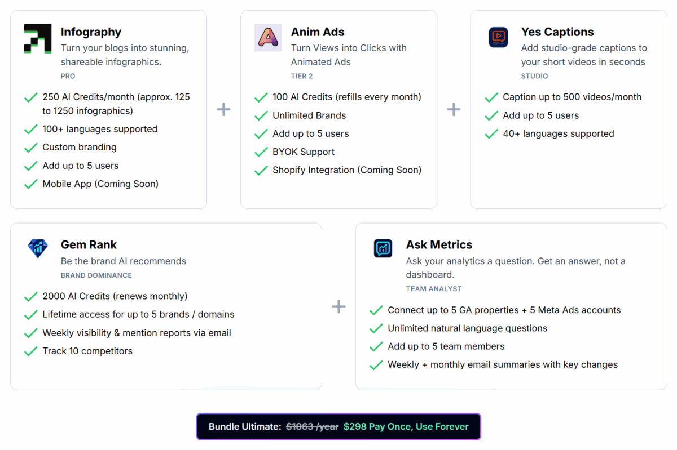
Task: Open the Infography product title
Action: 91,32
